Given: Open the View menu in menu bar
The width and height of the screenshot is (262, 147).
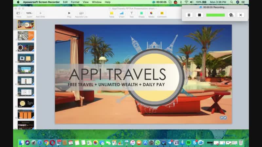Looking at the screenshot, I should tap(85, 2).
